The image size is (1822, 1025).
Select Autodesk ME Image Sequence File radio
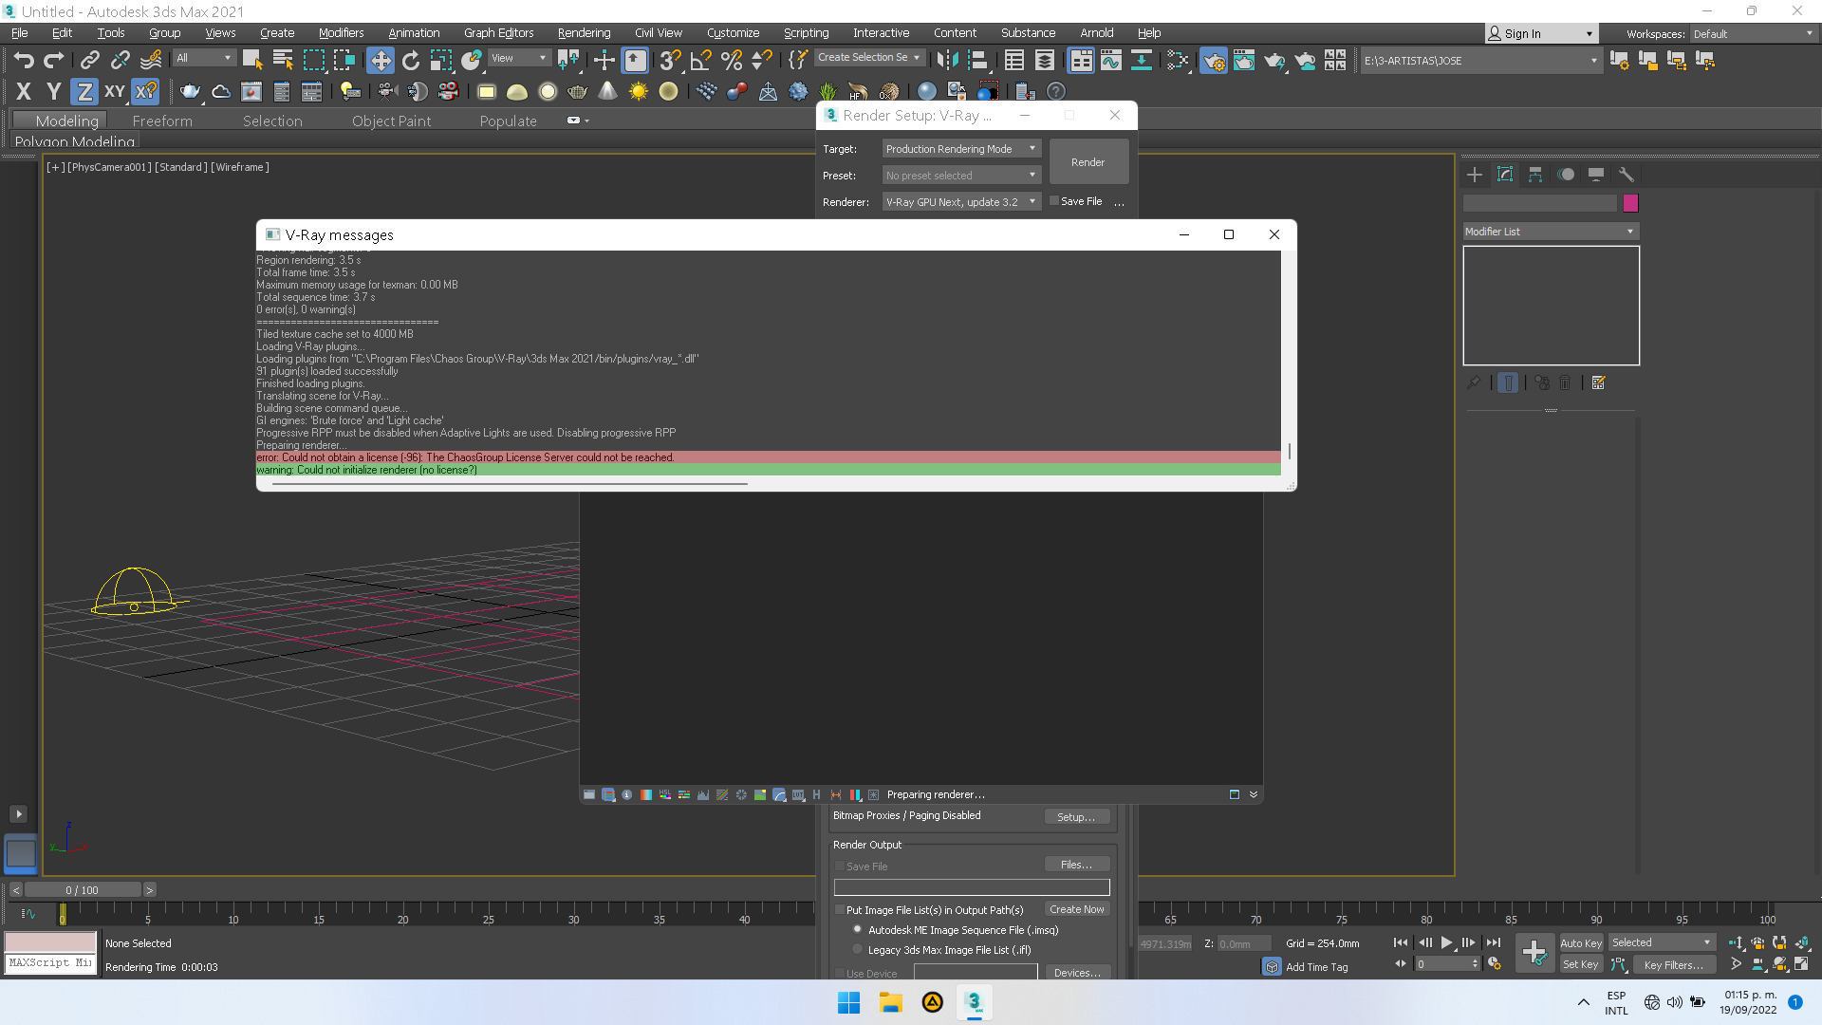pos(858,930)
